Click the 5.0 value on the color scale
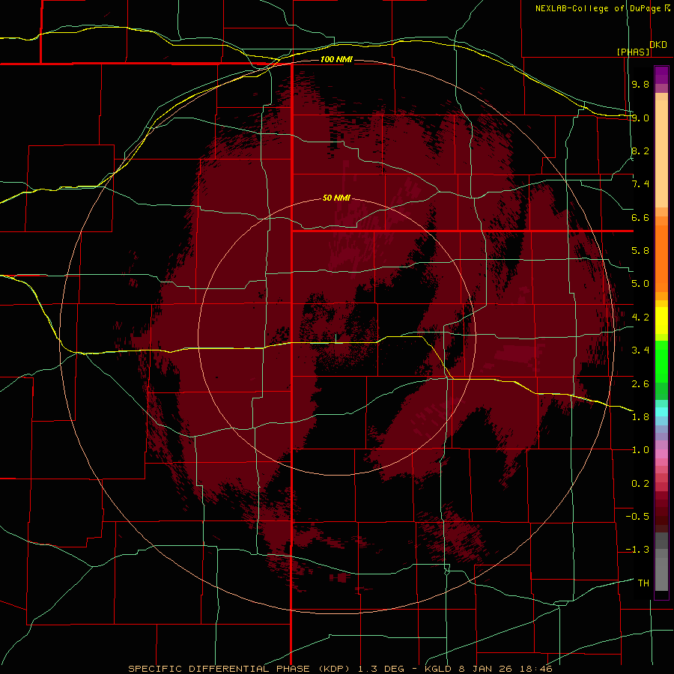This screenshot has width=674, height=674. point(640,284)
